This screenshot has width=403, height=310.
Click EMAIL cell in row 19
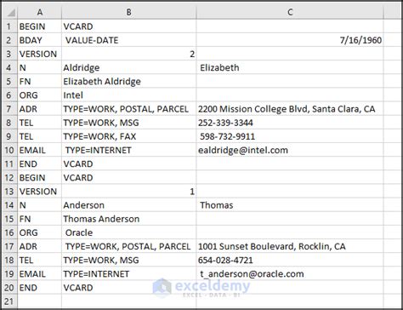click(x=40, y=274)
